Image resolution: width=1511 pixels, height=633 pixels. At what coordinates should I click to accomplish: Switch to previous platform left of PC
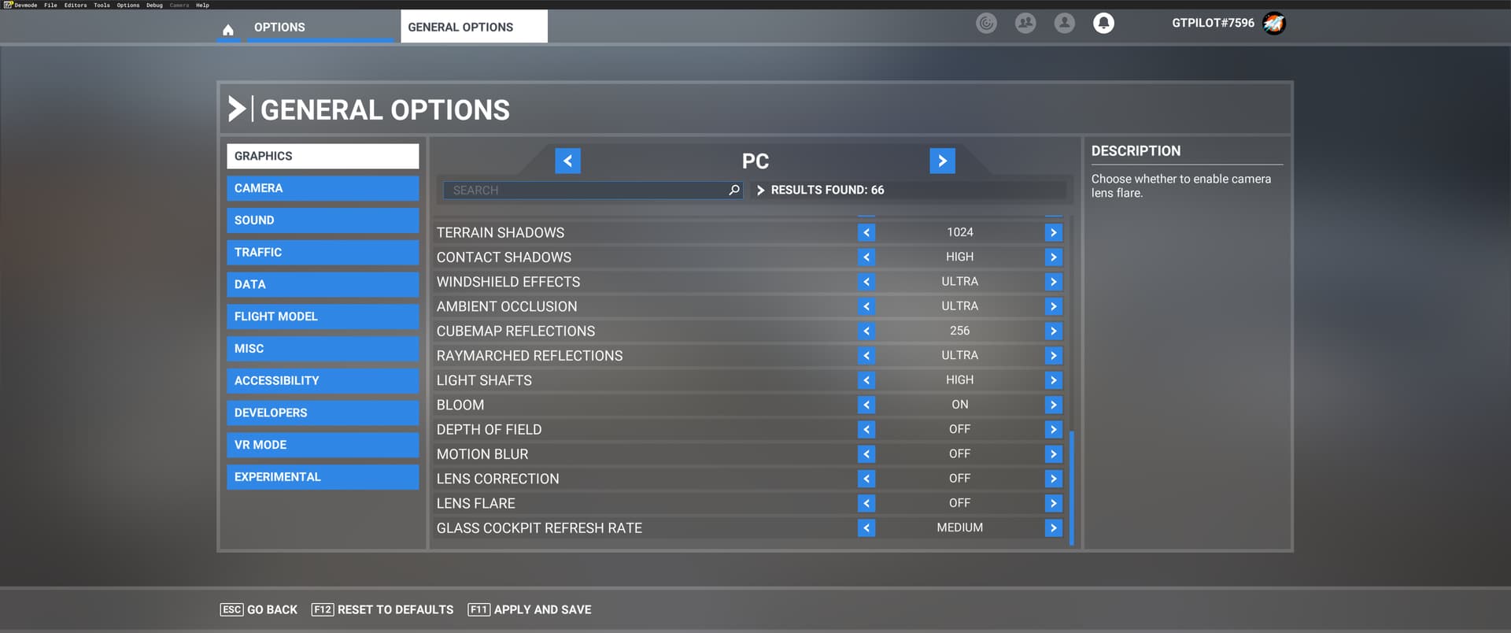click(x=567, y=161)
